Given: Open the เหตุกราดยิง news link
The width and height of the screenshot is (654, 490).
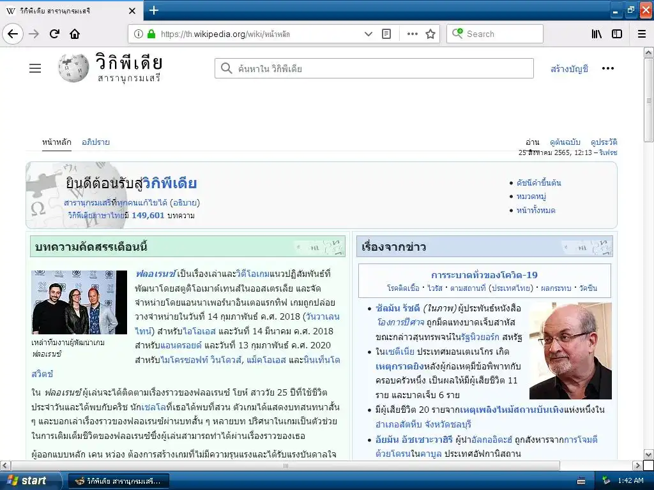Looking at the screenshot, I should click(400, 366).
